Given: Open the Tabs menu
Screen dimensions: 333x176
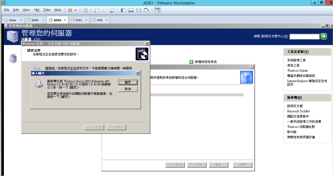Looking at the screenshot, I should [x=47, y=10].
